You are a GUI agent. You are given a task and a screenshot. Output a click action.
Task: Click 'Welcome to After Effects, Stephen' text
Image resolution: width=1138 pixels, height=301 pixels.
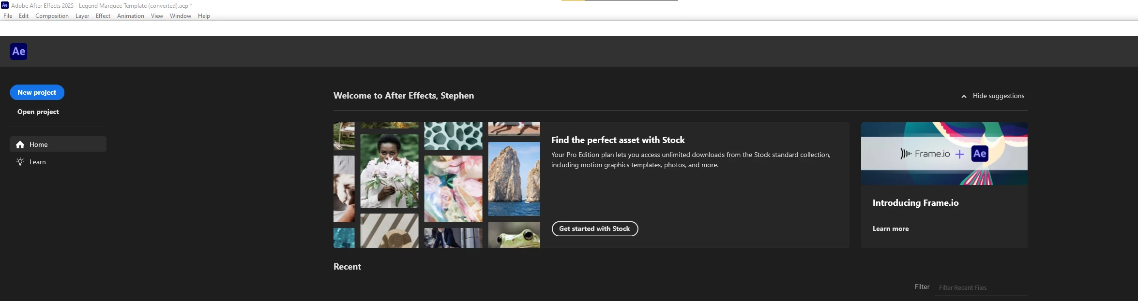(x=404, y=96)
